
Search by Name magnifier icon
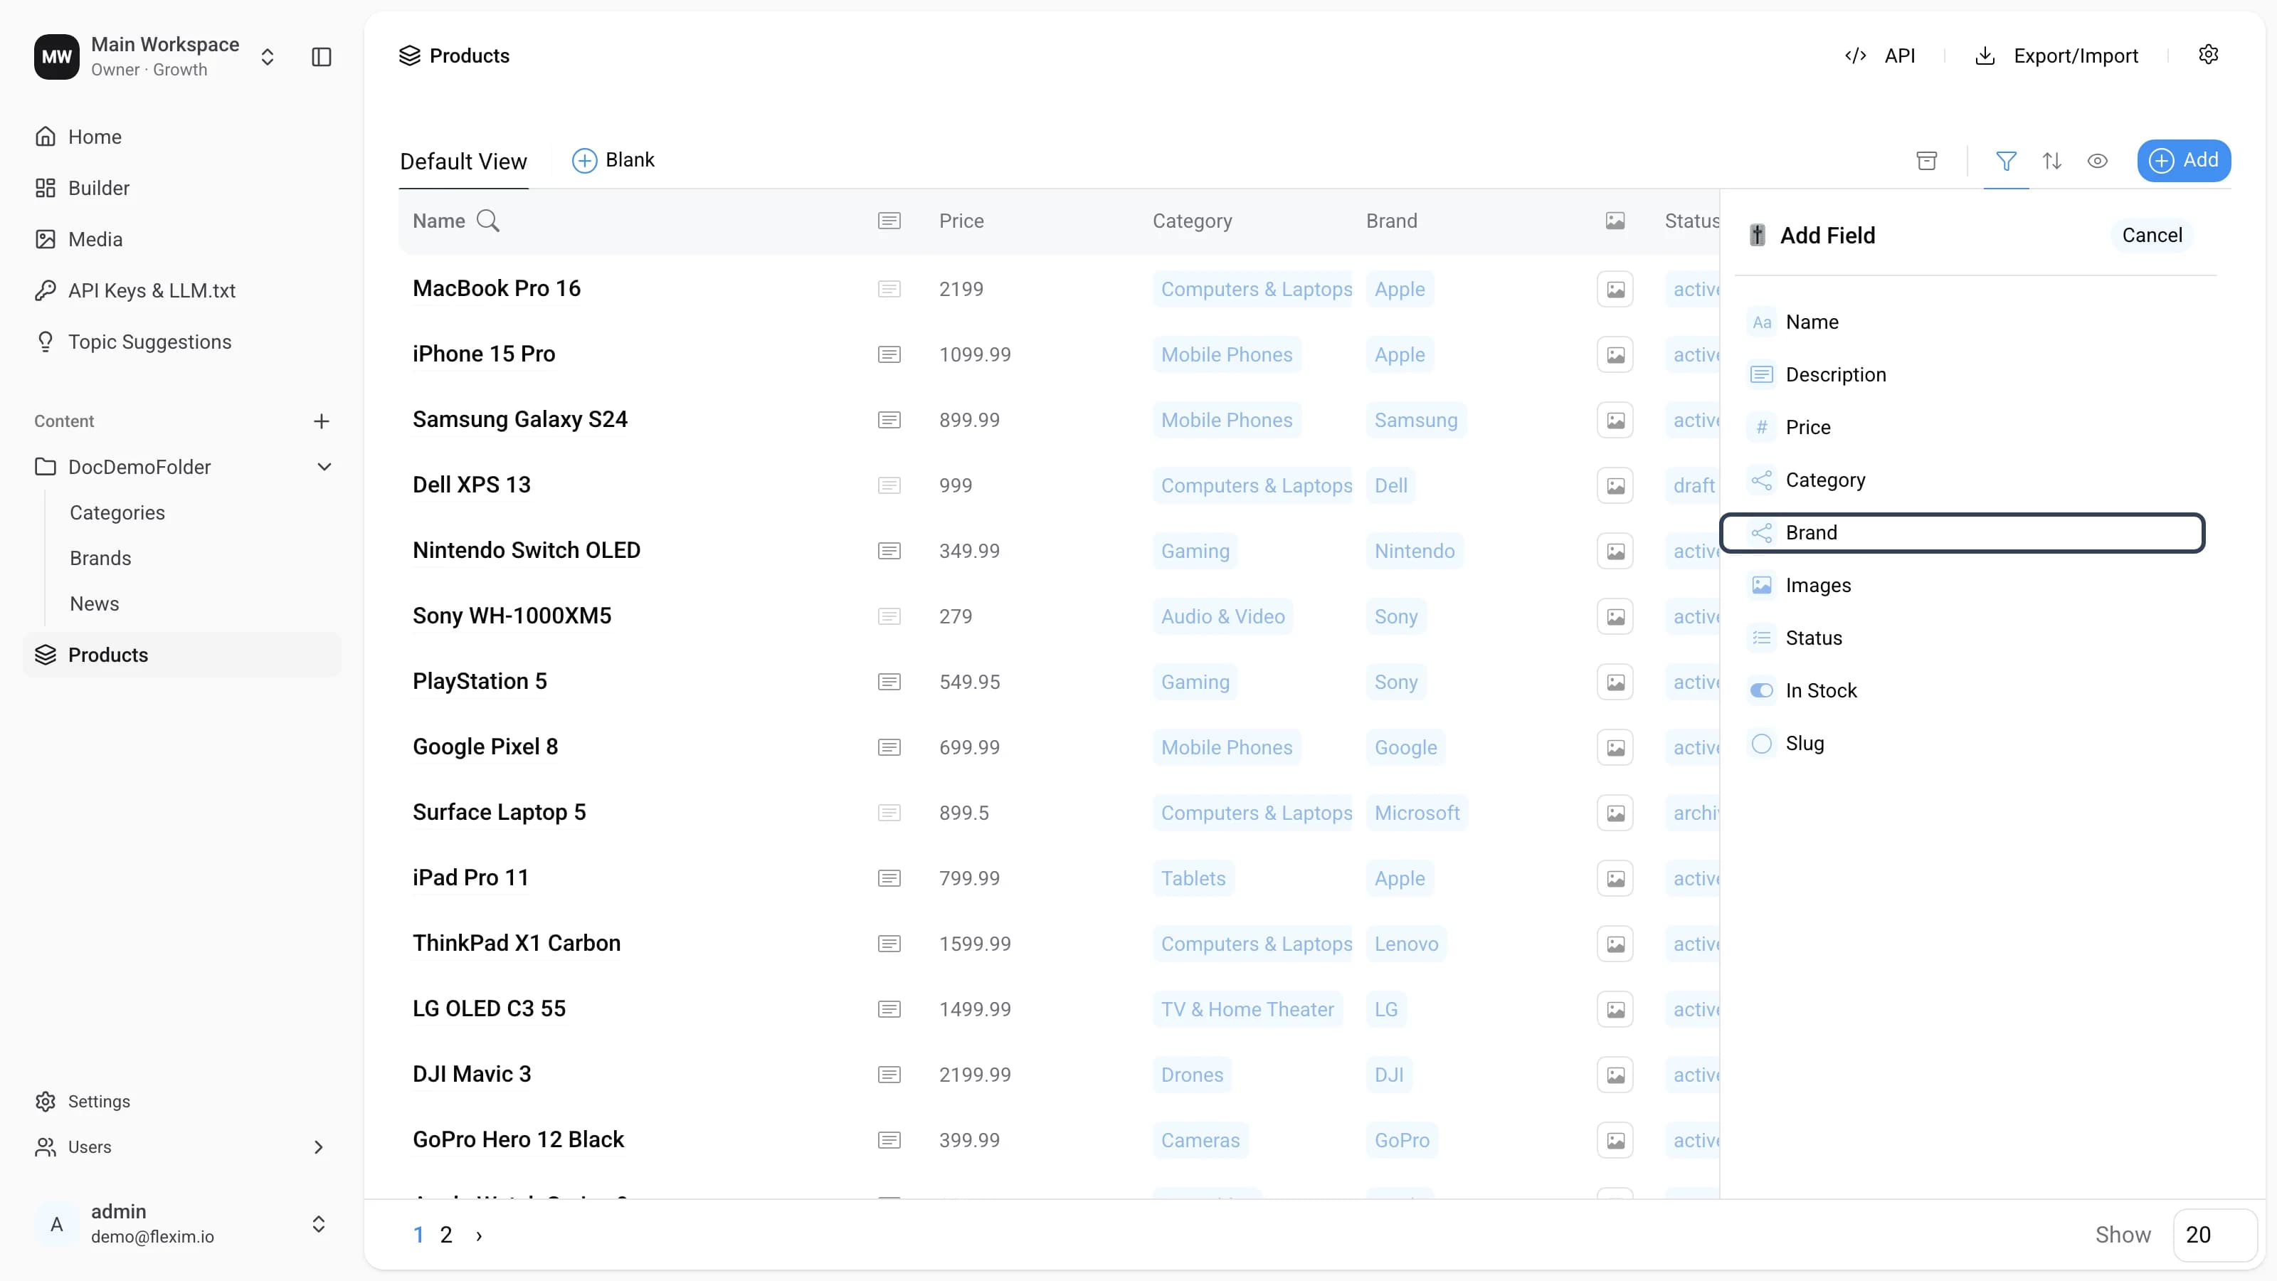(488, 221)
